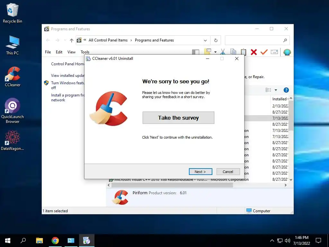
Task: Click the blue help question mark icon
Action: pos(286,90)
